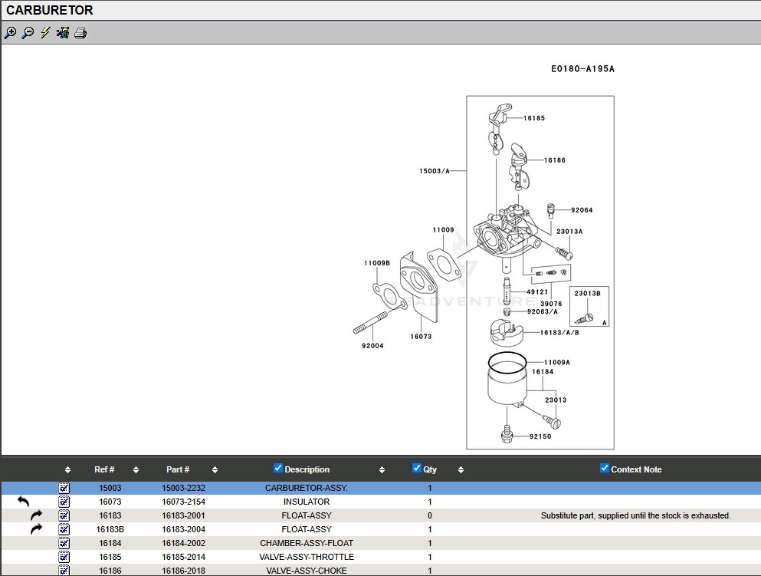Image resolution: width=761 pixels, height=576 pixels.
Task: Select the INSULATOR row description
Action: (307, 502)
